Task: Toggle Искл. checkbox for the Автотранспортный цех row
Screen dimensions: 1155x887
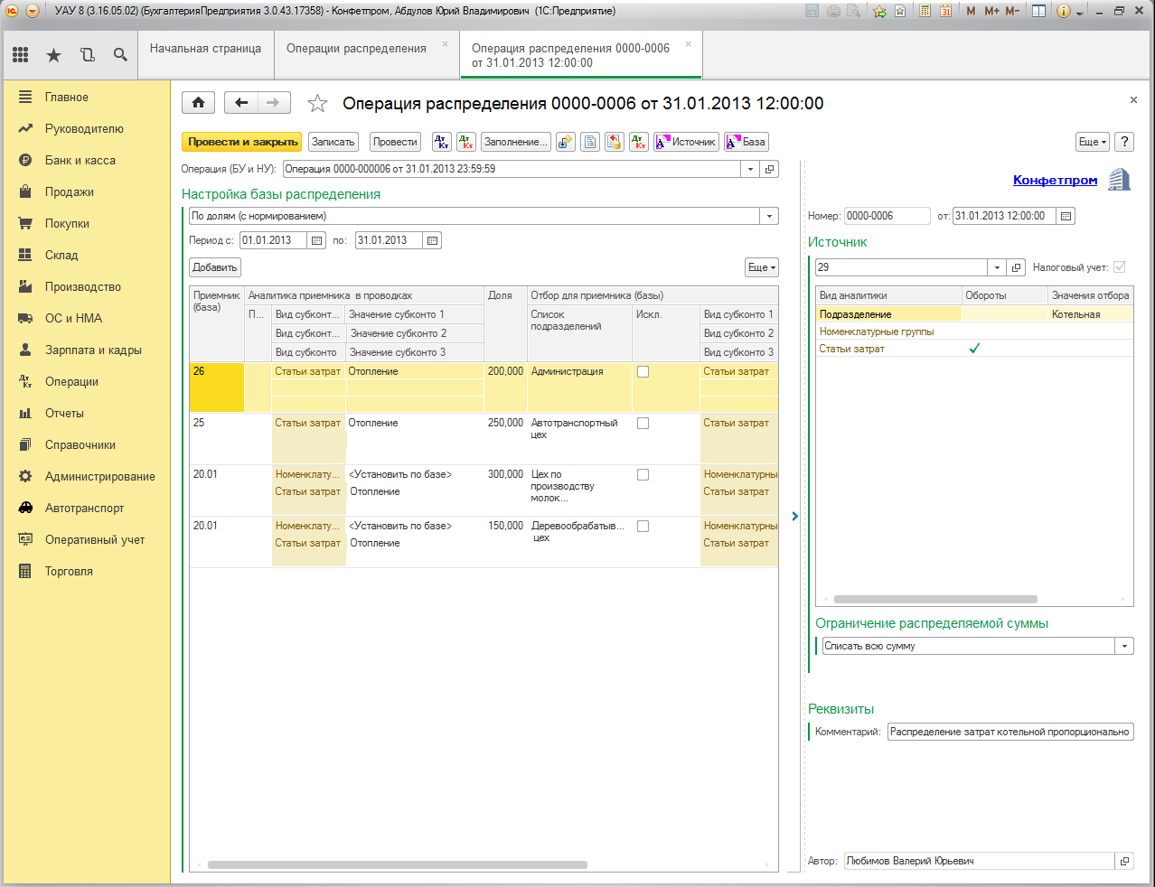Action: point(643,423)
